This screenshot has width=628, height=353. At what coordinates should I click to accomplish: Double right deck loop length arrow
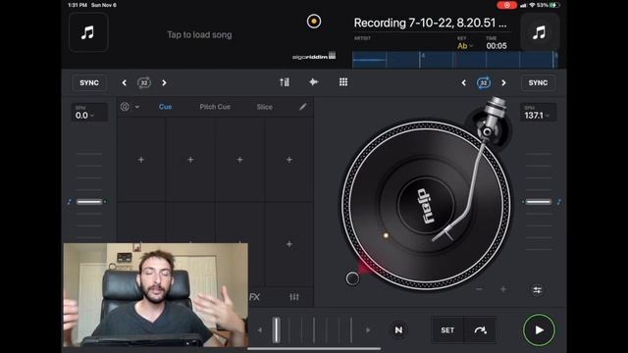pos(503,82)
